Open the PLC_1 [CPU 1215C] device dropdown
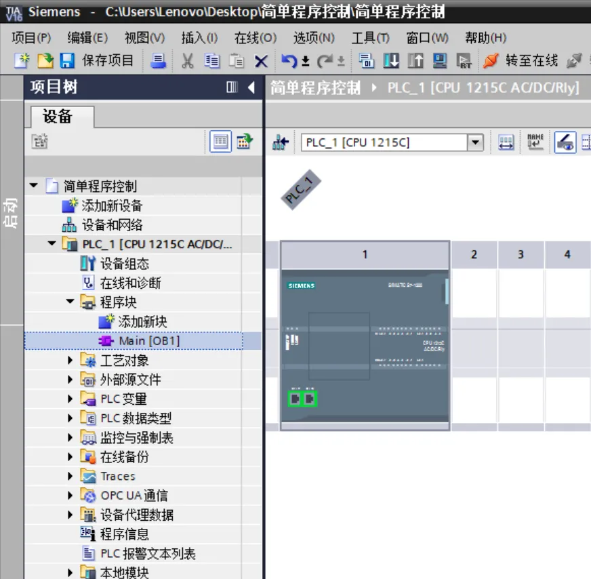591x579 pixels. click(475, 142)
